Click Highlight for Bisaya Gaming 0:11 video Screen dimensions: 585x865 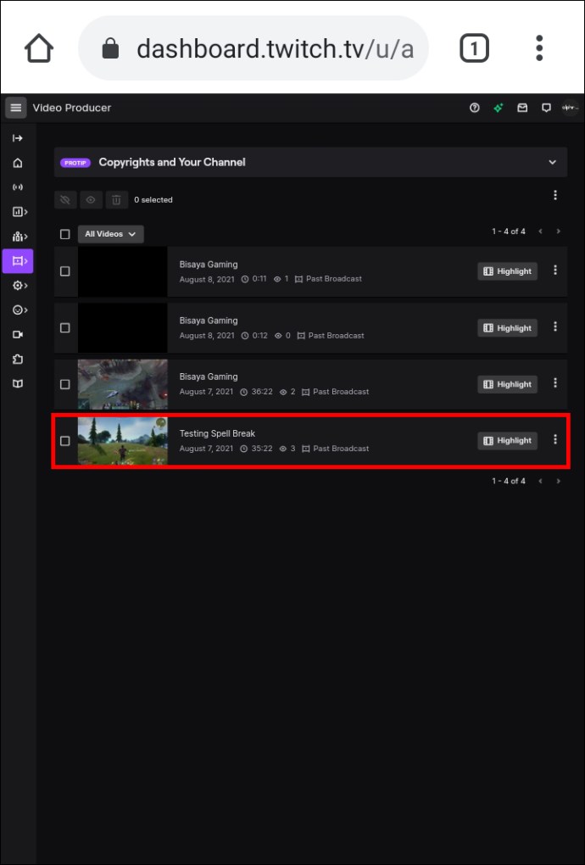pyautogui.click(x=507, y=271)
